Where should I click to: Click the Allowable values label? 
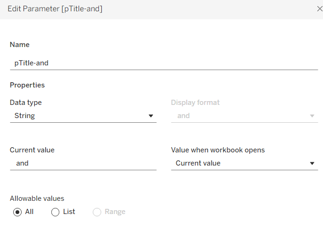[37, 198]
